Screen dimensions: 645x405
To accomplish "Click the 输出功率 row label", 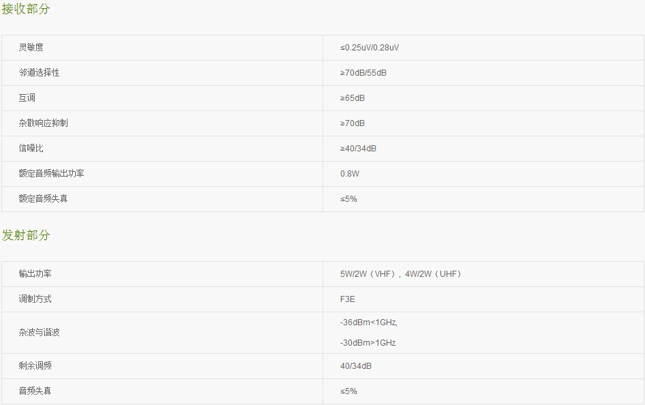I will click(35, 274).
